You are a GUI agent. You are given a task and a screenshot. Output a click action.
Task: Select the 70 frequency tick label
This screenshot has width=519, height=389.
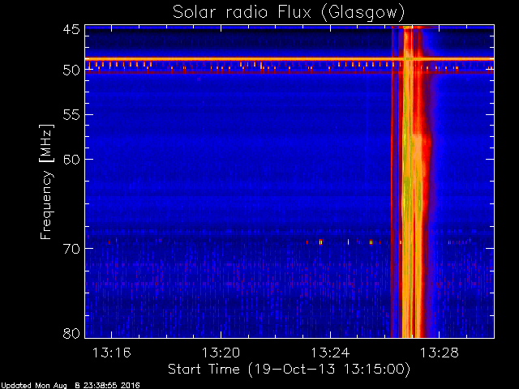71,249
